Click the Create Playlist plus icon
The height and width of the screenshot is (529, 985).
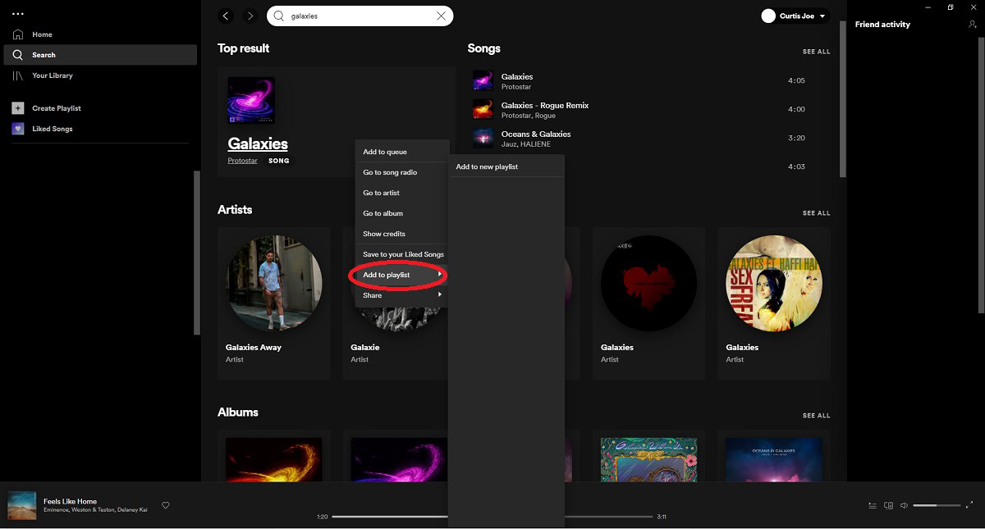click(16, 107)
